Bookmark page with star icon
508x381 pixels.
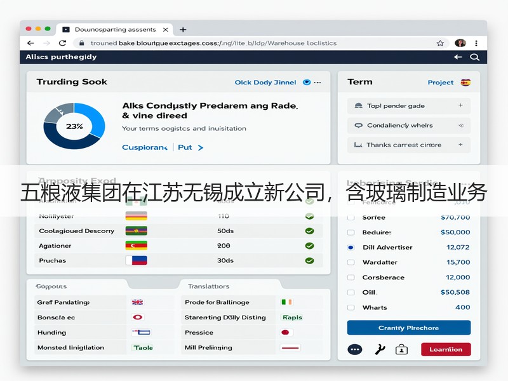[x=440, y=43]
